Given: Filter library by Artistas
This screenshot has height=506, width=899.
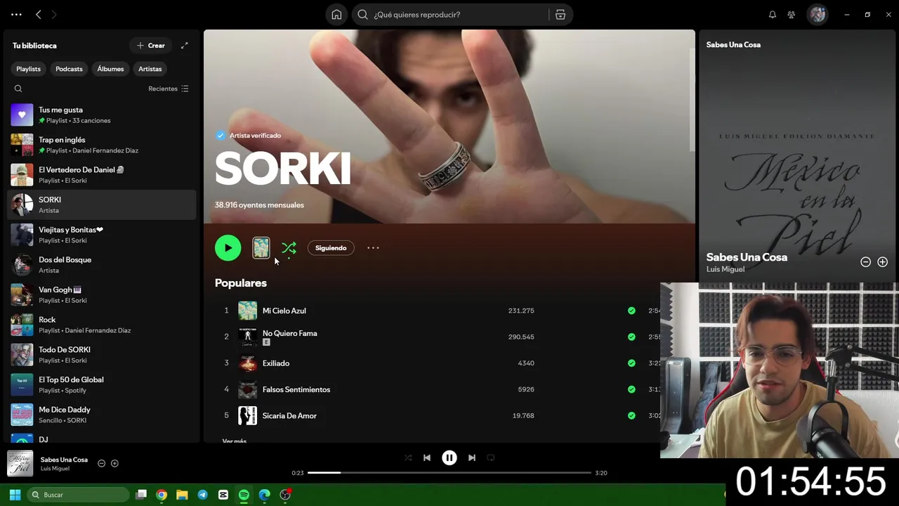Looking at the screenshot, I should (x=150, y=69).
